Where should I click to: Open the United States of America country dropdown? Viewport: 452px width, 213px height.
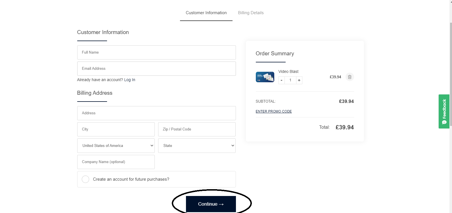pos(116,146)
